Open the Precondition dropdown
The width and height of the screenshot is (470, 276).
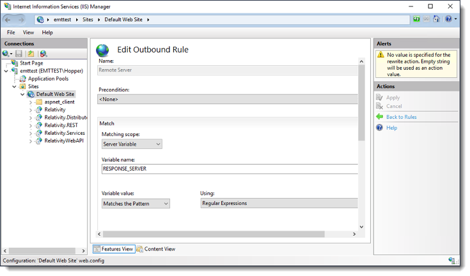(x=228, y=99)
